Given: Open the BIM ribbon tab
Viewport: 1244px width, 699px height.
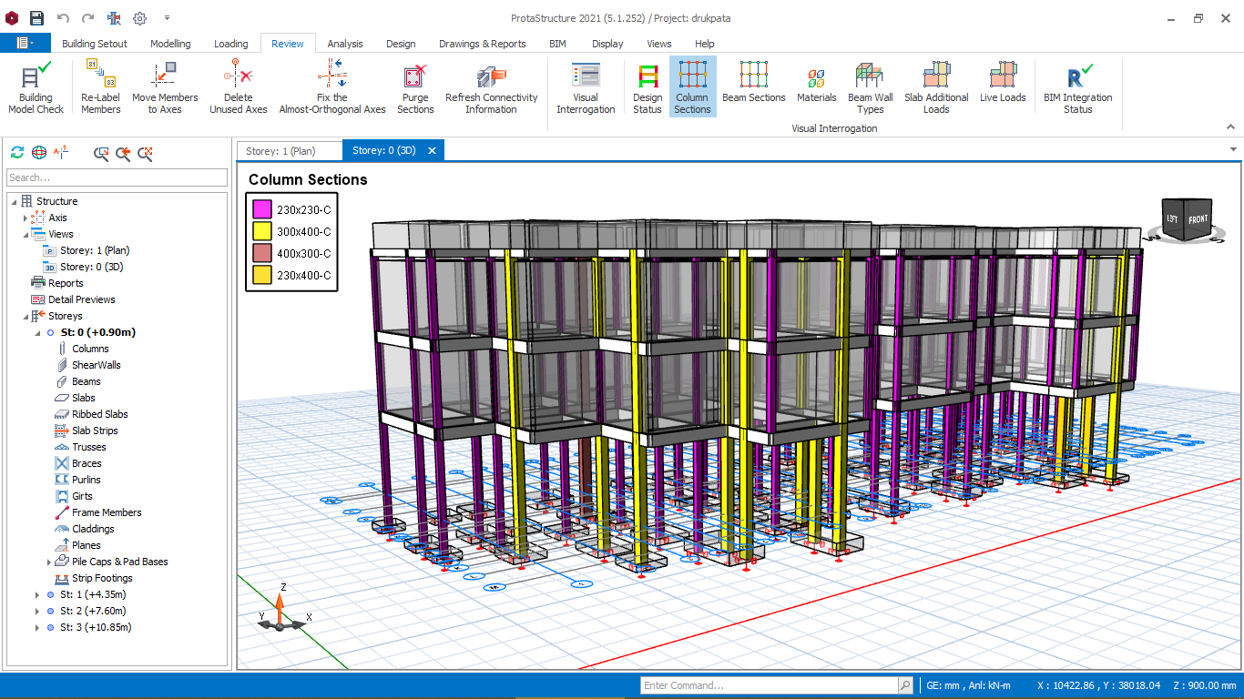Looking at the screenshot, I should [557, 44].
